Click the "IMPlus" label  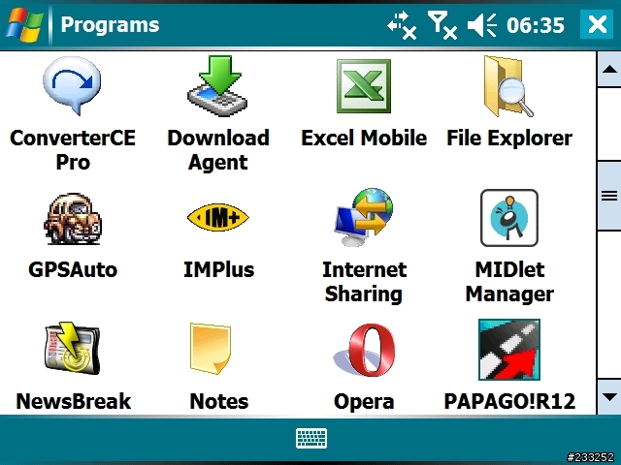pyautogui.click(x=218, y=269)
